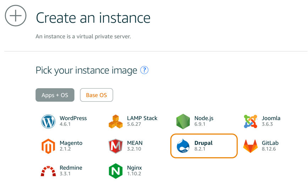Click the WordPress logo icon
This screenshot has height=186, width=308.
48,122
